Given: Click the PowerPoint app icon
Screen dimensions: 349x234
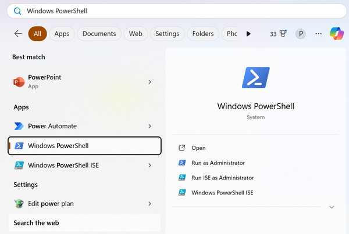Looking at the screenshot, I should click(19, 82).
